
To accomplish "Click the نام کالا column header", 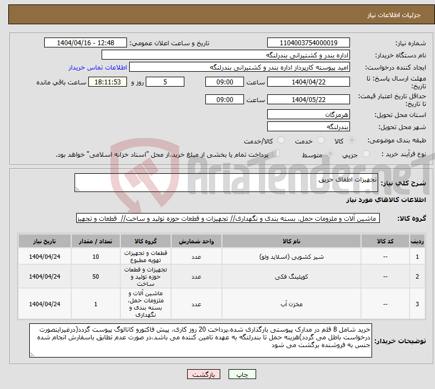I will tap(291, 241).
